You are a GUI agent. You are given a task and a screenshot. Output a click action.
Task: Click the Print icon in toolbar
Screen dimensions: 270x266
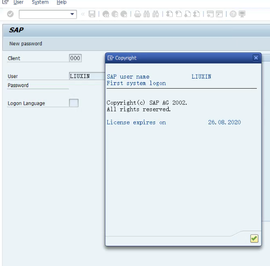pyautogui.click(x=138, y=14)
